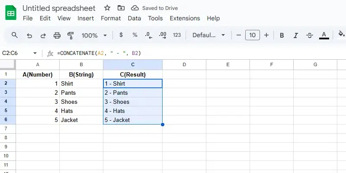Image resolution: width=346 pixels, height=173 pixels.
Task: Open the name box dropdown arrow
Action: pyautogui.click(x=35, y=53)
